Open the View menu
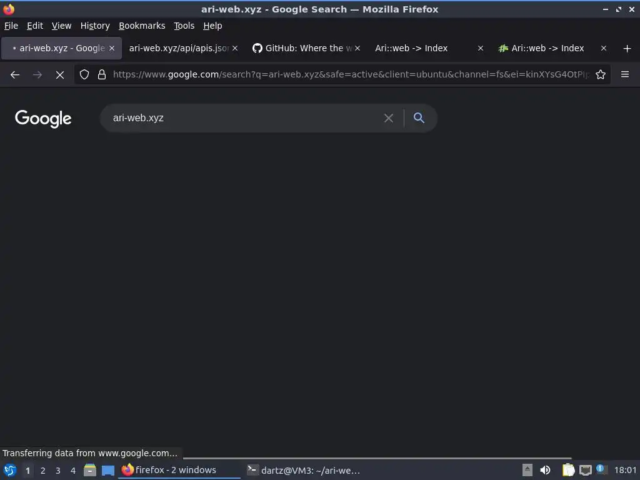The height and width of the screenshot is (480, 640). point(62,26)
